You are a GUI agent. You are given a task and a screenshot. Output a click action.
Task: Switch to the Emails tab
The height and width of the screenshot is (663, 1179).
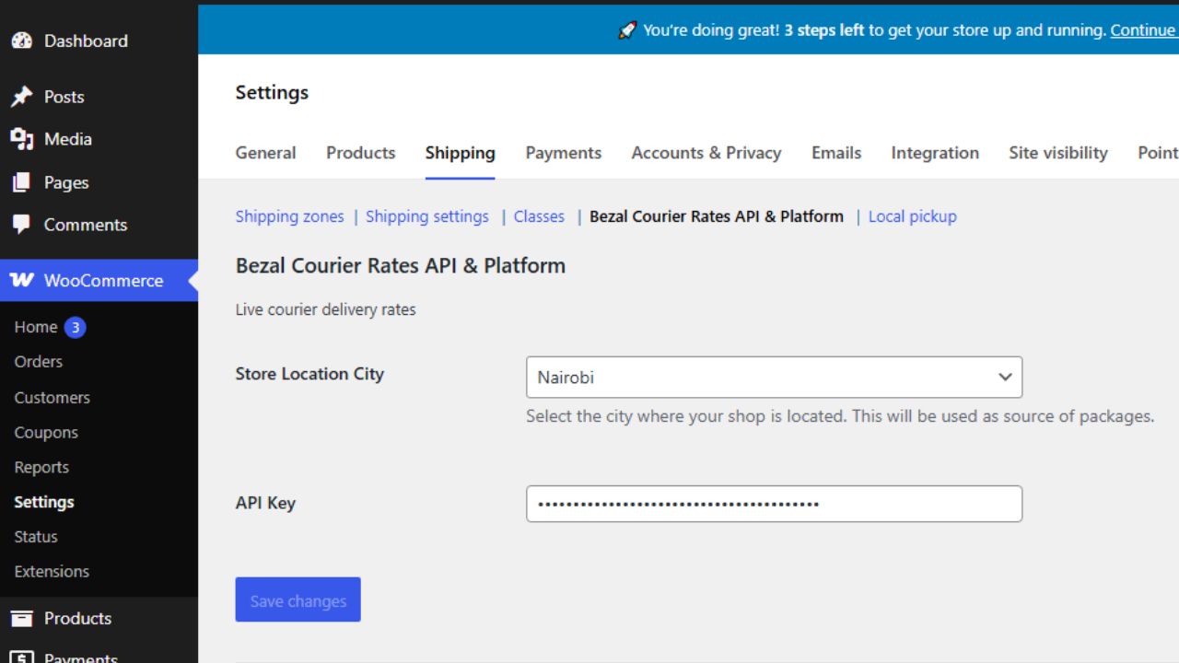coord(836,153)
